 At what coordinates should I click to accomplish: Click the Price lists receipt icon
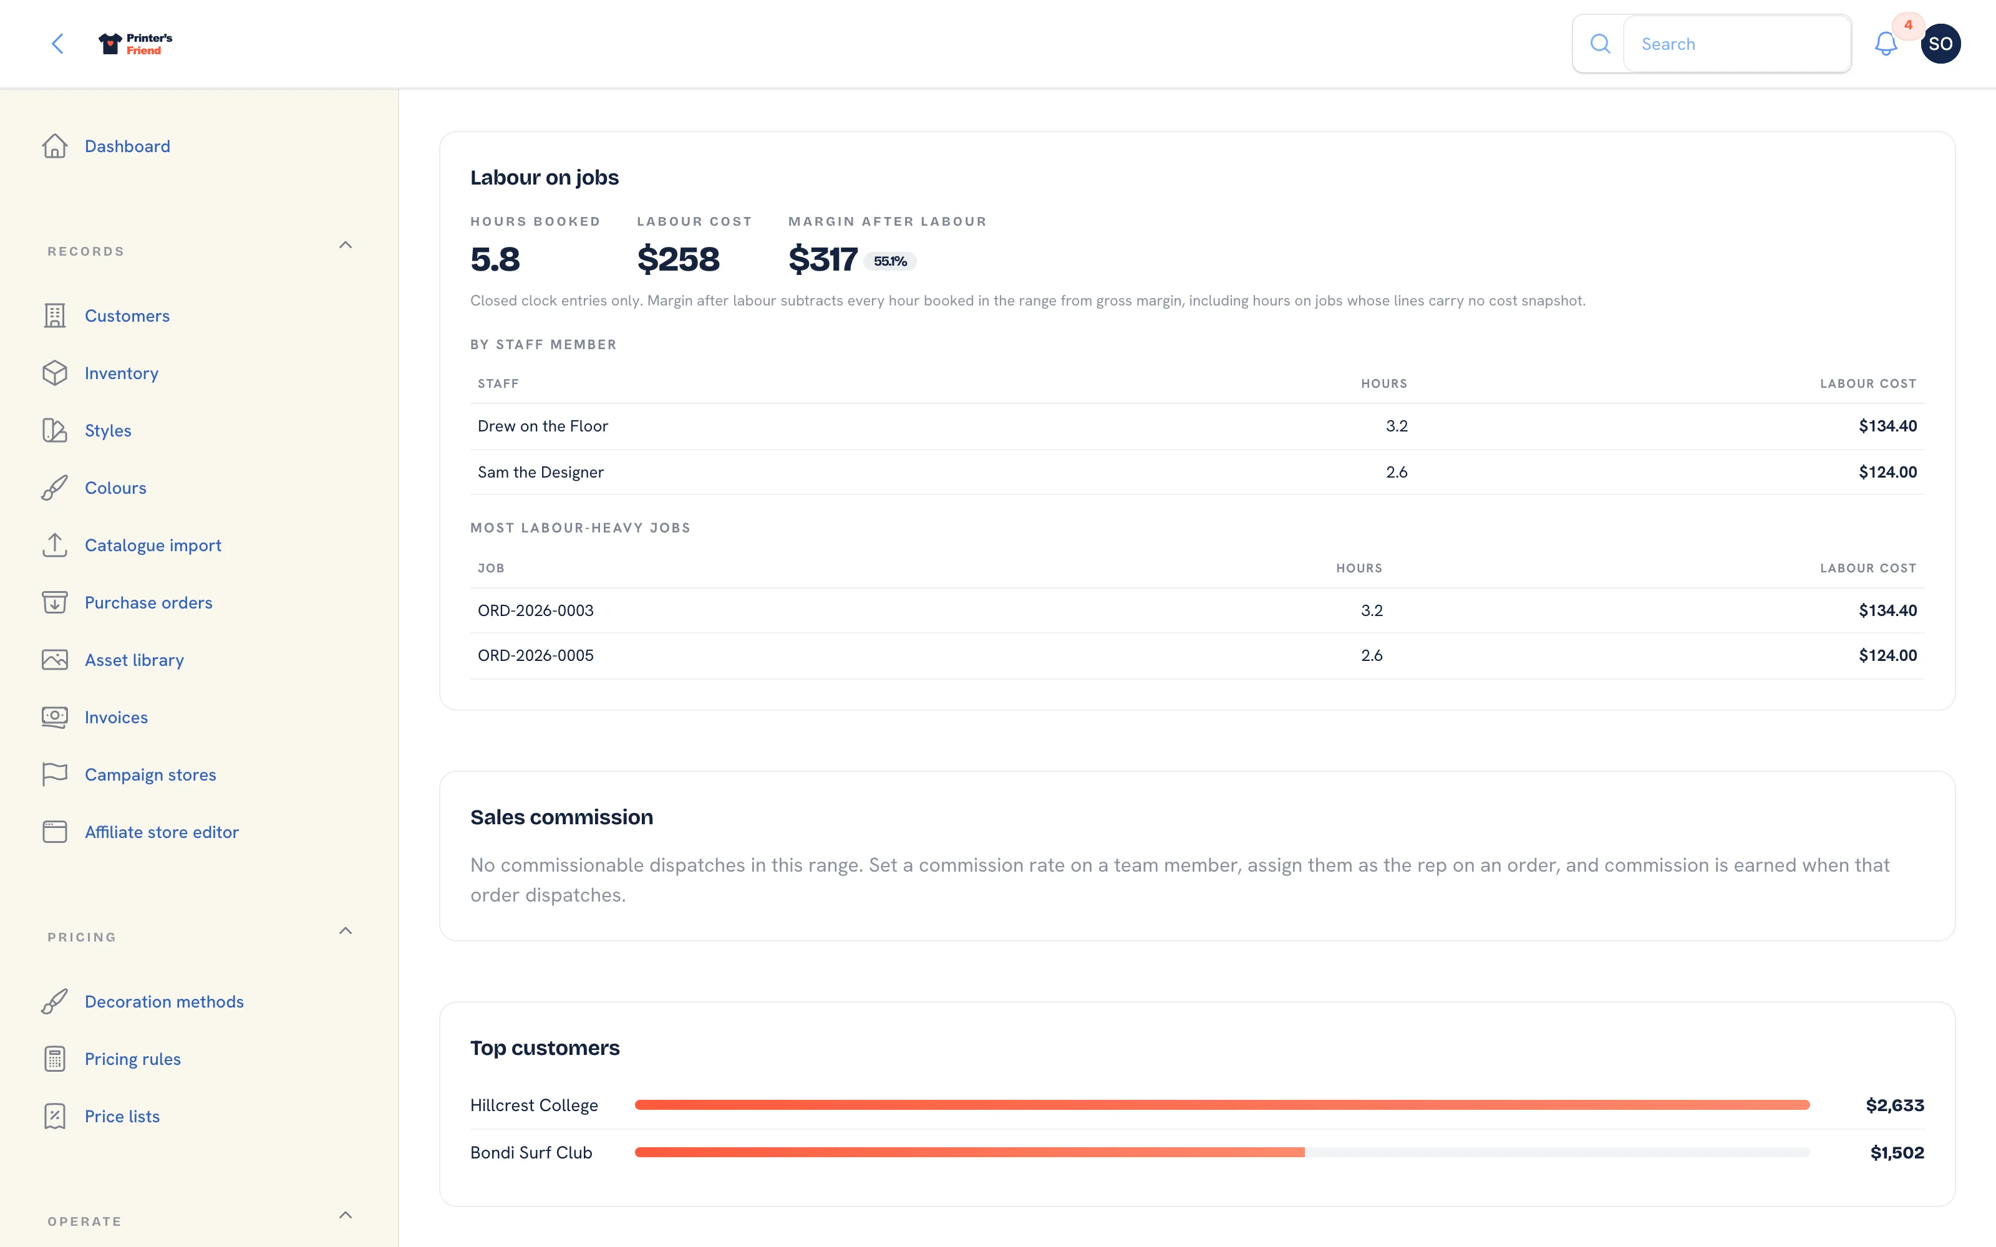tap(54, 1116)
